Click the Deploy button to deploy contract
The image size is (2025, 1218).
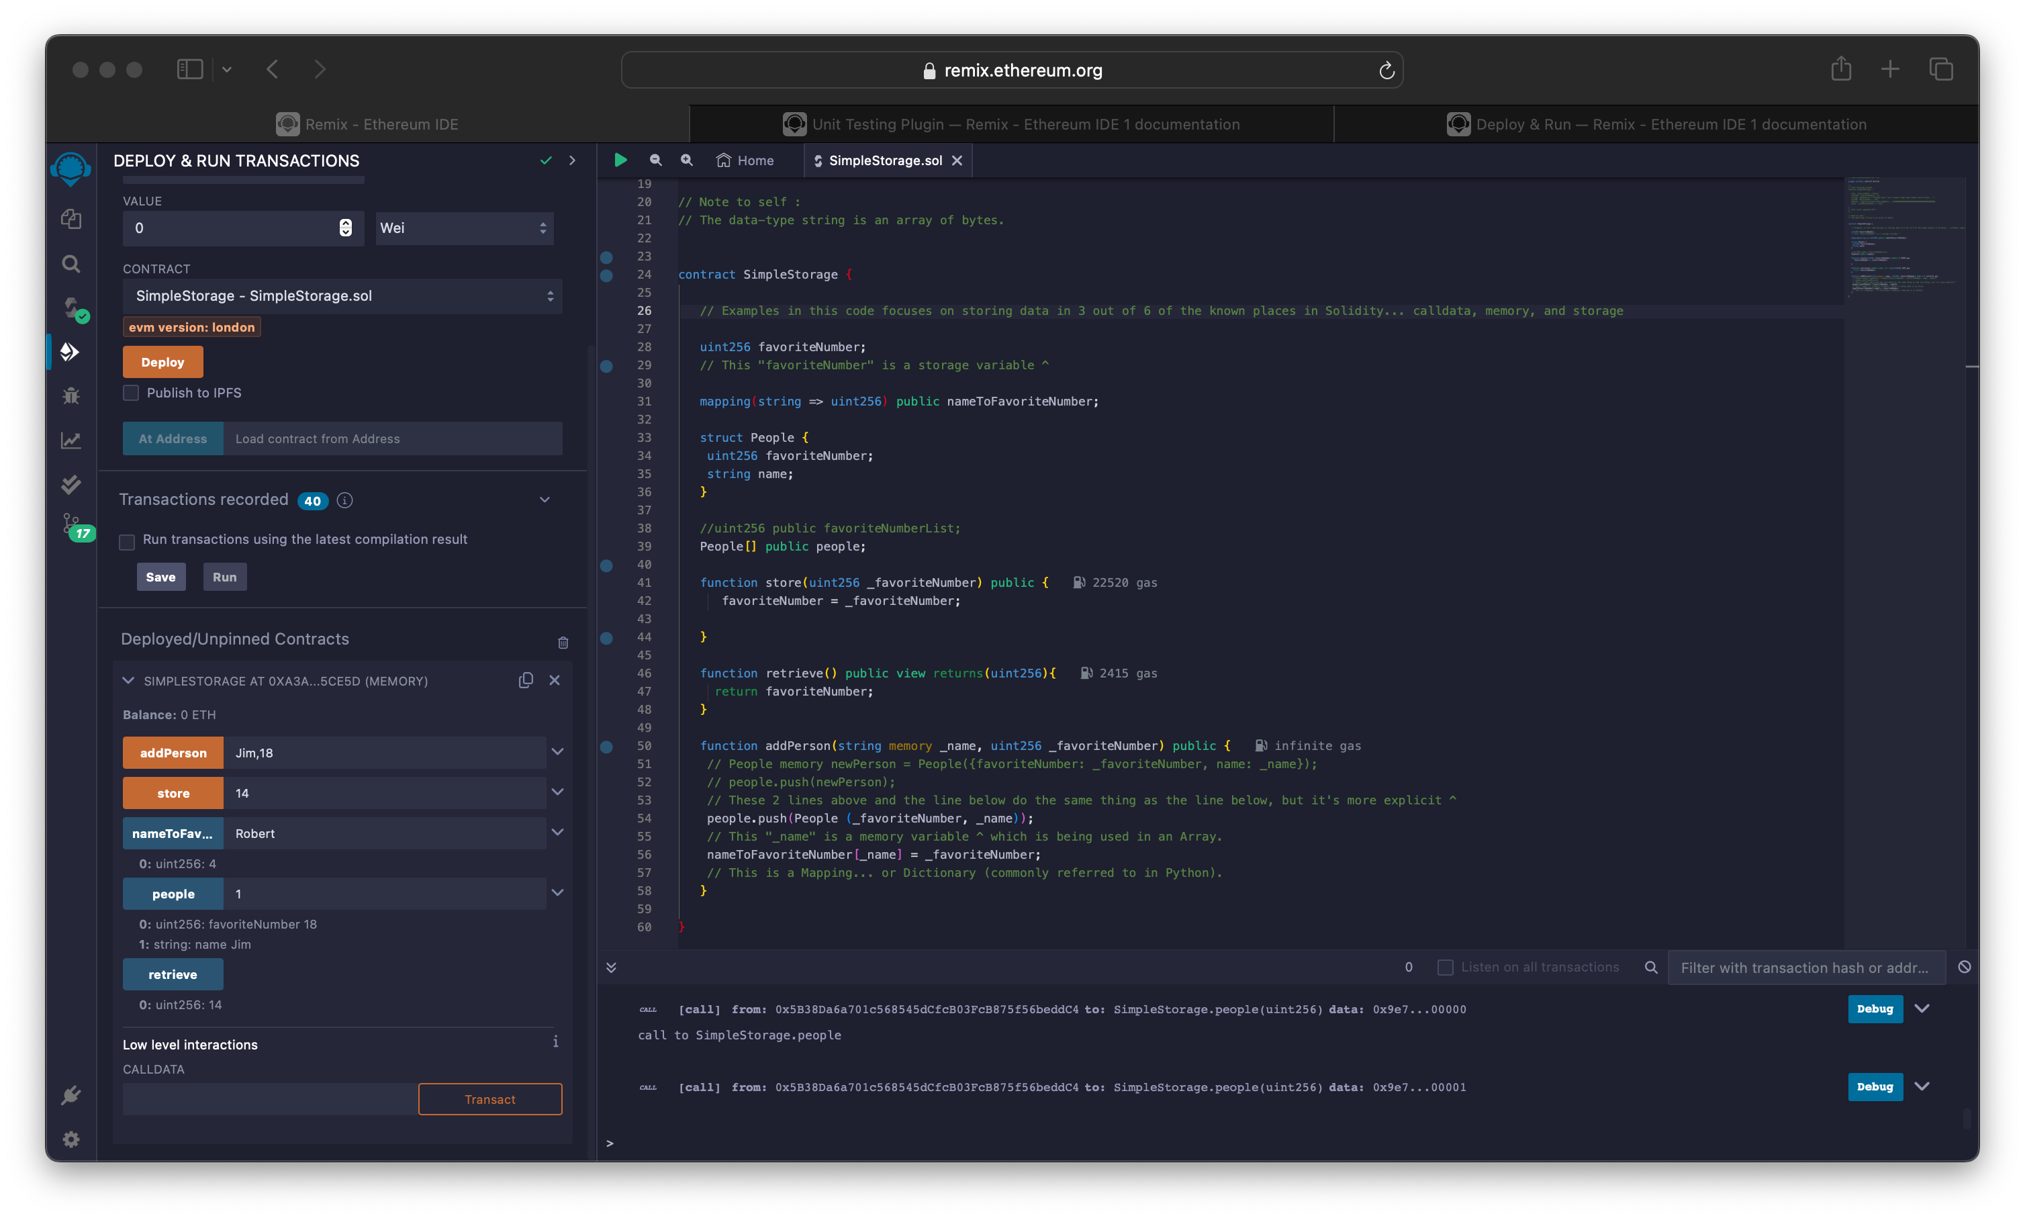163,360
